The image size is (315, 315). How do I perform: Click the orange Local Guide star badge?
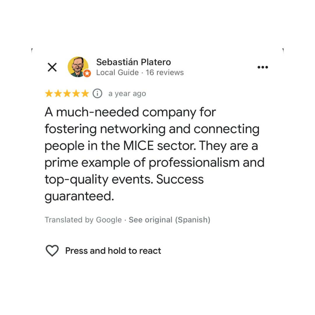tap(87, 73)
